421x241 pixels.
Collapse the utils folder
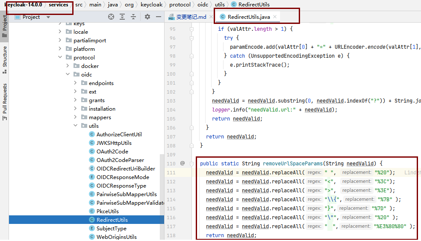point(76,126)
